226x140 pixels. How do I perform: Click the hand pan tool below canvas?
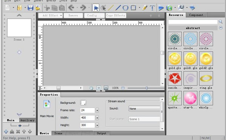(x=91, y=88)
